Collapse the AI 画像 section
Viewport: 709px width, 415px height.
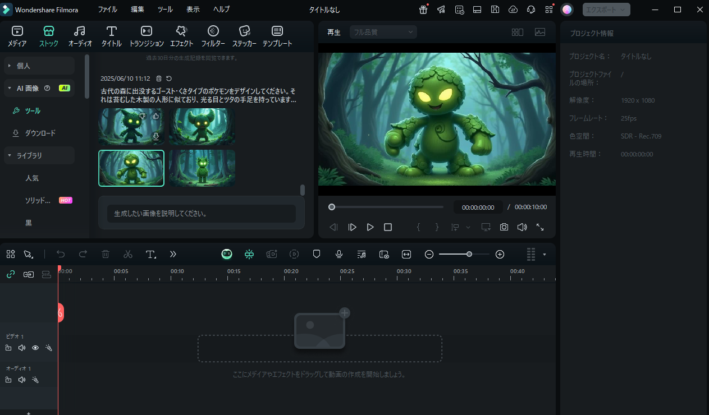[x=10, y=88]
